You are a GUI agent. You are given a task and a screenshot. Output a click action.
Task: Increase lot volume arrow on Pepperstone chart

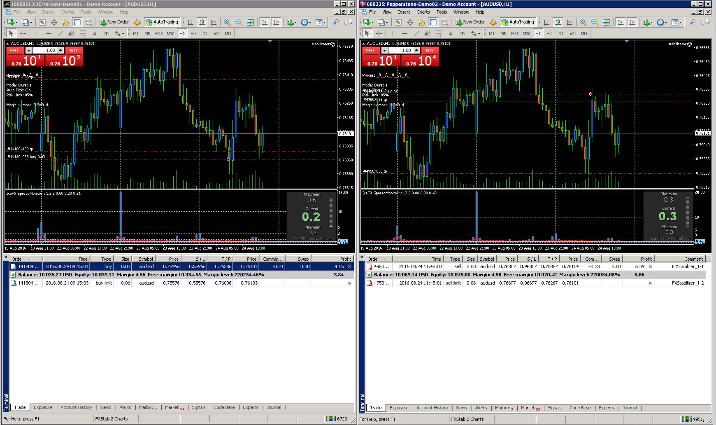click(416, 50)
